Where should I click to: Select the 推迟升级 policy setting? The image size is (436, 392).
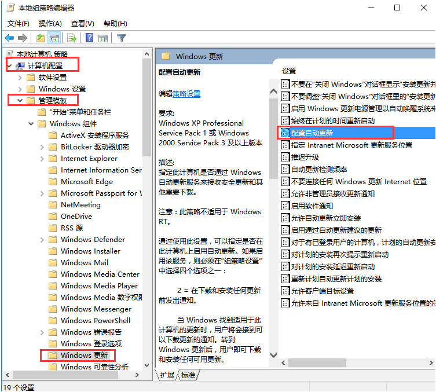[x=305, y=157]
